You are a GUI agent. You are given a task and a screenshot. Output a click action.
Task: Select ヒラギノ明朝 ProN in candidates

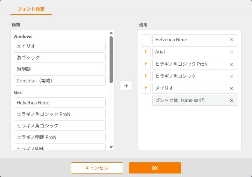click(x=59, y=137)
